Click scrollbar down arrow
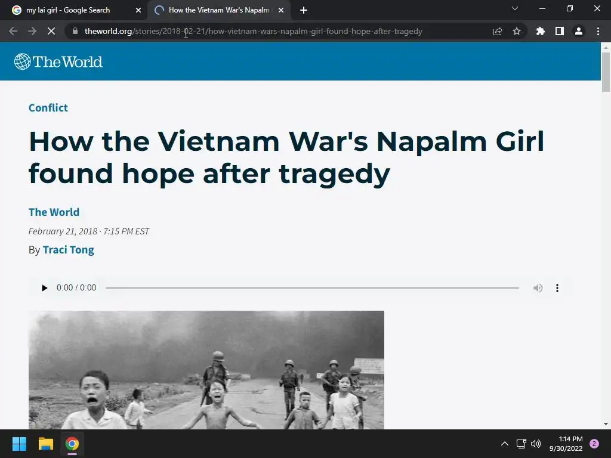This screenshot has height=458, width=611. point(606,424)
